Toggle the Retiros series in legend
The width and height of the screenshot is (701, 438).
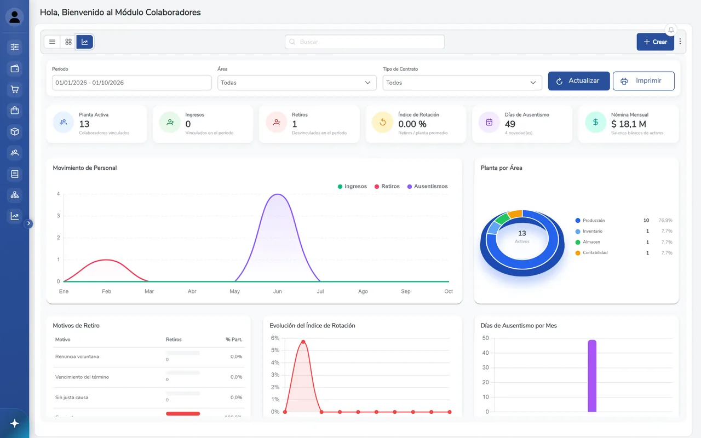[x=387, y=186]
